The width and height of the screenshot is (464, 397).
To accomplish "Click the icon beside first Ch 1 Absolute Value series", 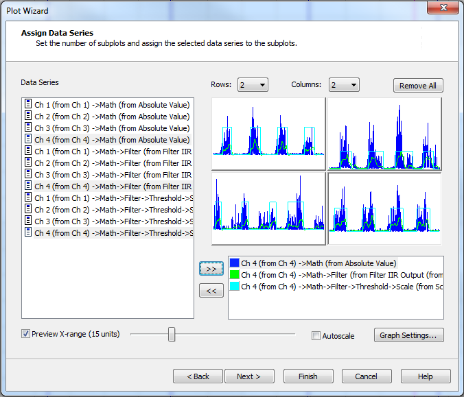I will [x=28, y=105].
